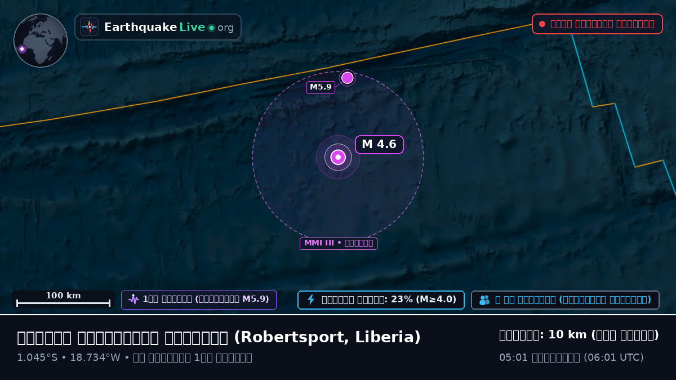Click the red live status badge
Image resolution: width=676 pixels, height=380 pixels.
pos(597,24)
